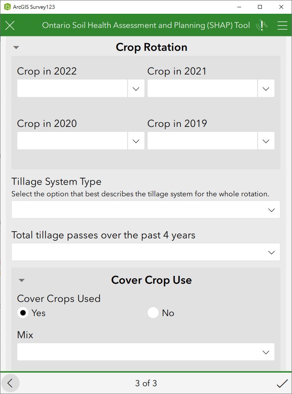Close the survey using the X icon

point(10,25)
